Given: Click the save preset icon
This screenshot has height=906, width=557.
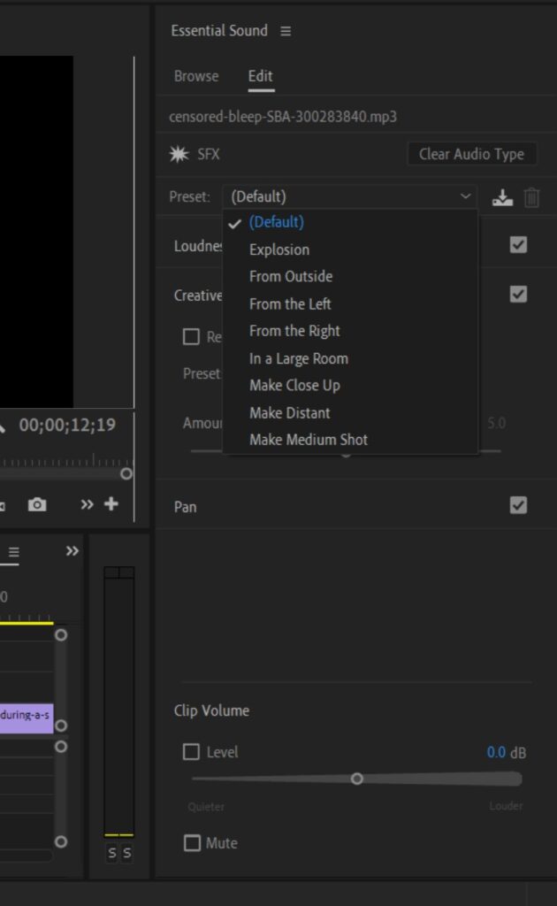Looking at the screenshot, I should coord(502,197).
